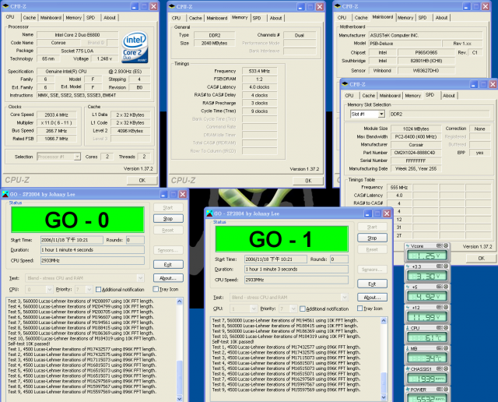The width and height of the screenshot is (498, 402).
Task: Close the MB temperature gadget
Action: coord(446,348)
